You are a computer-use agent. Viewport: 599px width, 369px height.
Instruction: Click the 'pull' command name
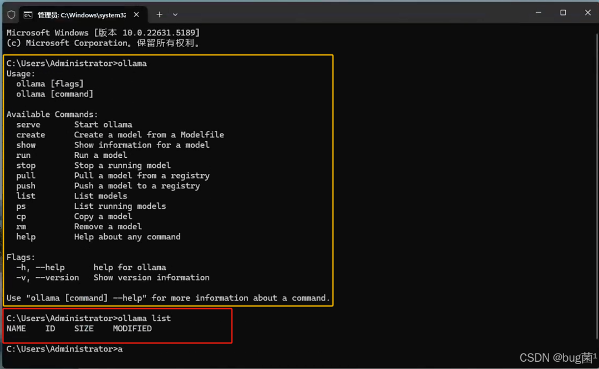26,176
